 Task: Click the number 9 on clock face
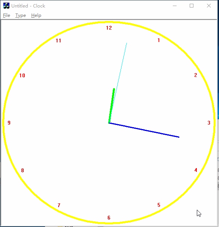[x=9, y=123]
